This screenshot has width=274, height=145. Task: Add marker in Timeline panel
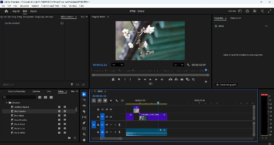tap(111, 101)
